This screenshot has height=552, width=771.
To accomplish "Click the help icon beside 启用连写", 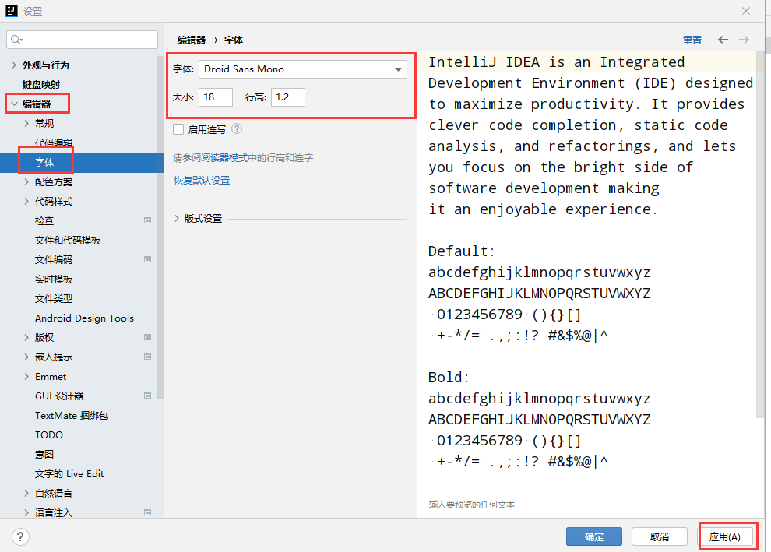I will coord(237,129).
